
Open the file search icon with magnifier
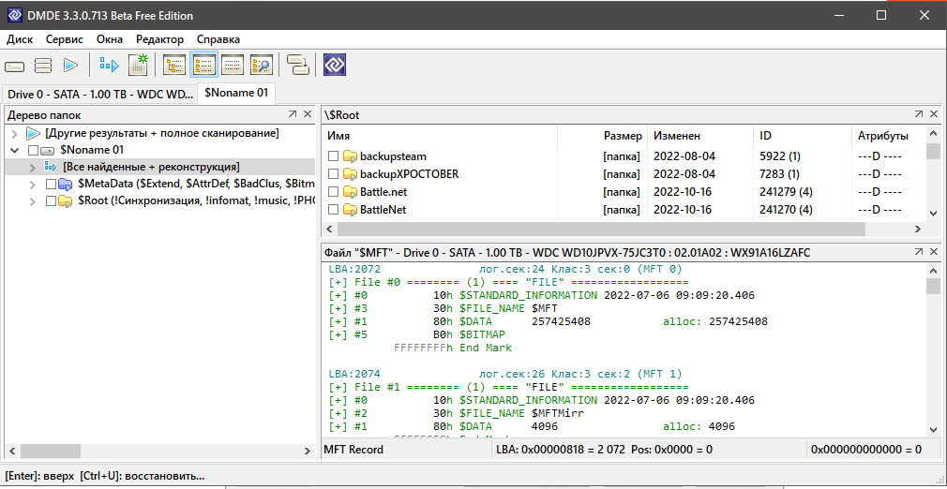tap(262, 66)
